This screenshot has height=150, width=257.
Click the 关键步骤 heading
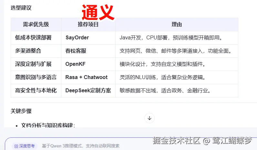(21, 111)
